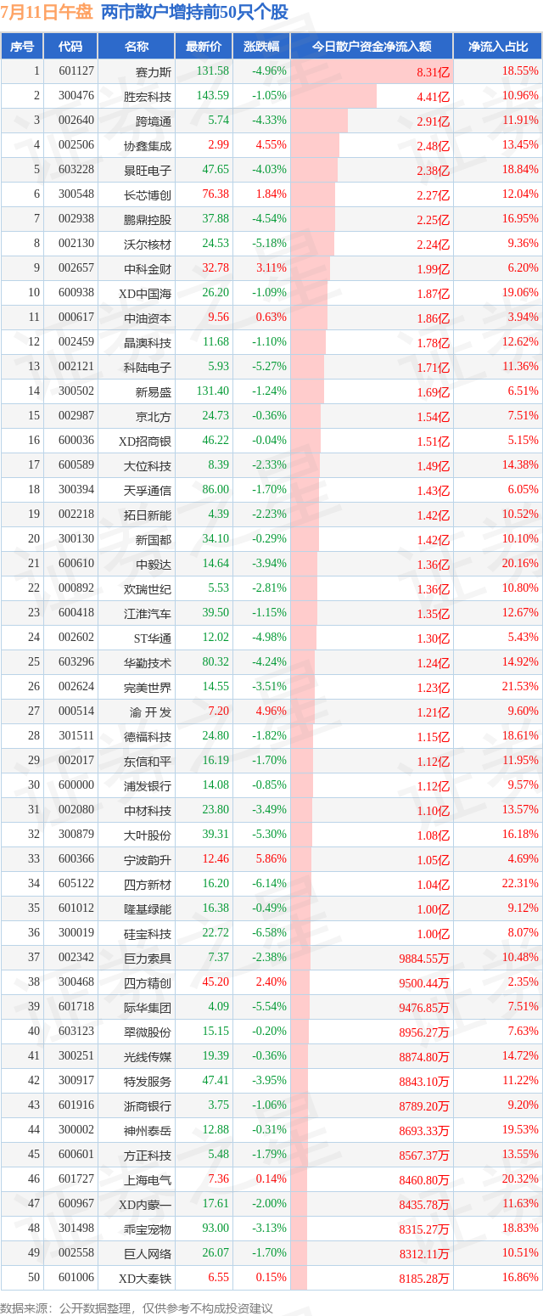Image resolution: width=543 pixels, height=1316 pixels.
Task: Click change value -5.27% for 科陆电子
Action: [x=269, y=367]
